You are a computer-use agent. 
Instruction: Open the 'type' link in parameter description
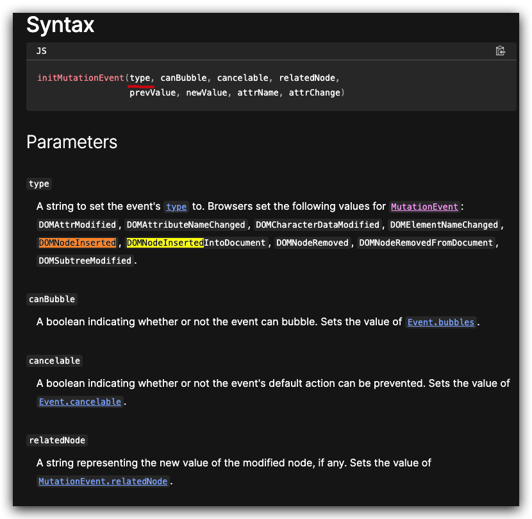(176, 207)
